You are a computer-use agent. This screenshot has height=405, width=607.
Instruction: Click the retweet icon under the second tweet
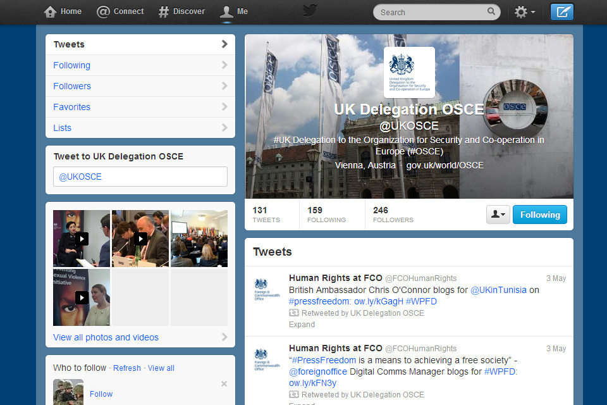tap(294, 394)
